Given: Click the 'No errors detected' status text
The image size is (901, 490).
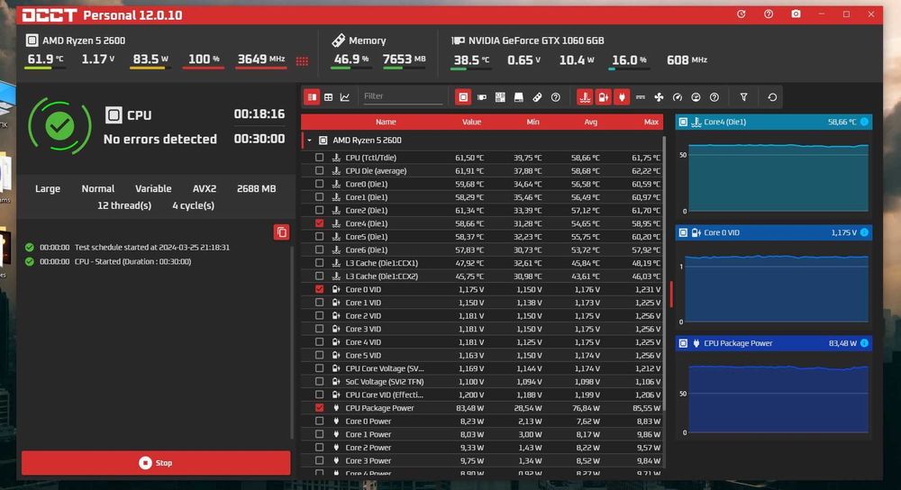Looking at the screenshot, I should [160, 139].
